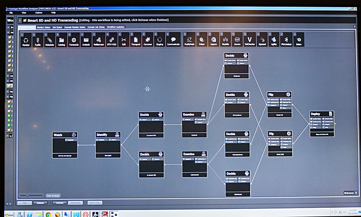
Task: Open the Windows Start menu
Action: (x=9, y=215)
